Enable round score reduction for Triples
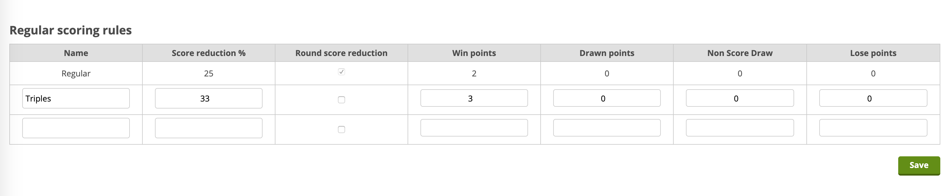This screenshot has width=952, height=196. pos(342,100)
